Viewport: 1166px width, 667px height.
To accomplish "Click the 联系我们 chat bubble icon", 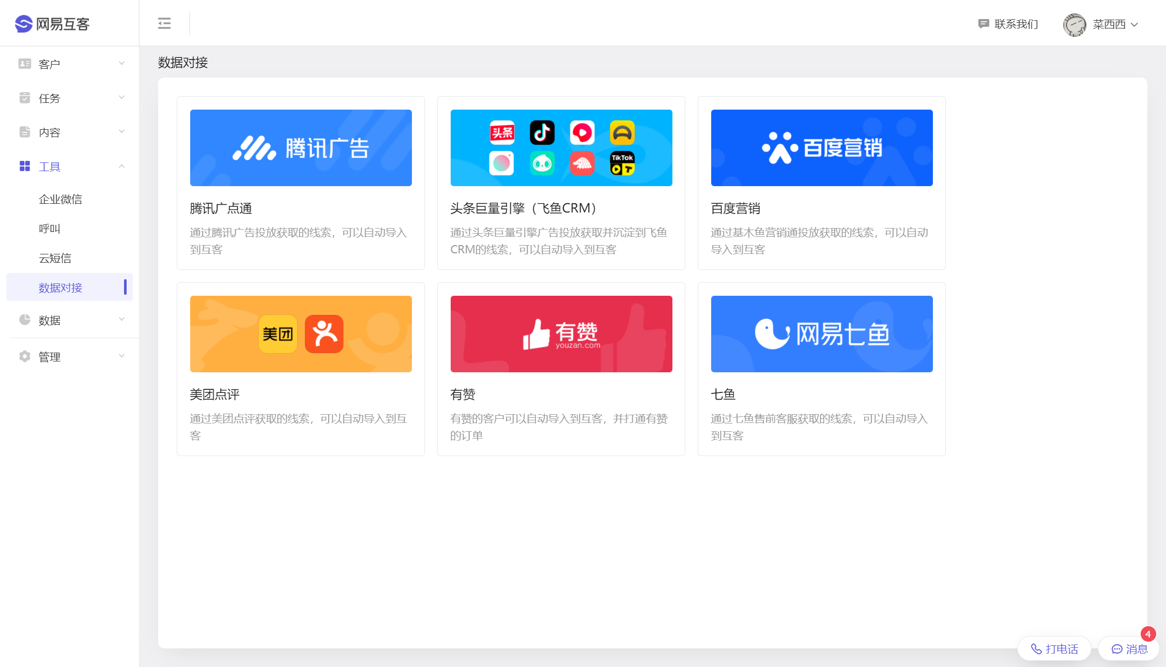I will click(984, 24).
